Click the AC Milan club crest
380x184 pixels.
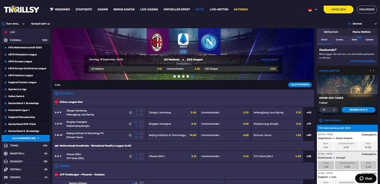[x=157, y=42]
